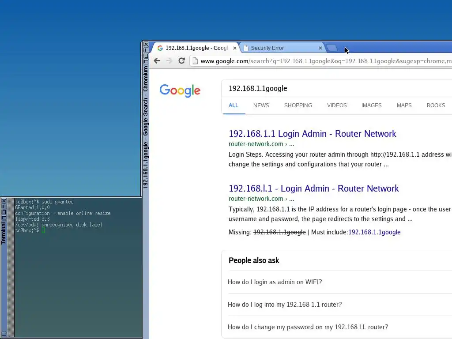The height and width of the screenshot is (339, 452).
Task: Select the SHOPPING search filter
Action: coord(298,105)
